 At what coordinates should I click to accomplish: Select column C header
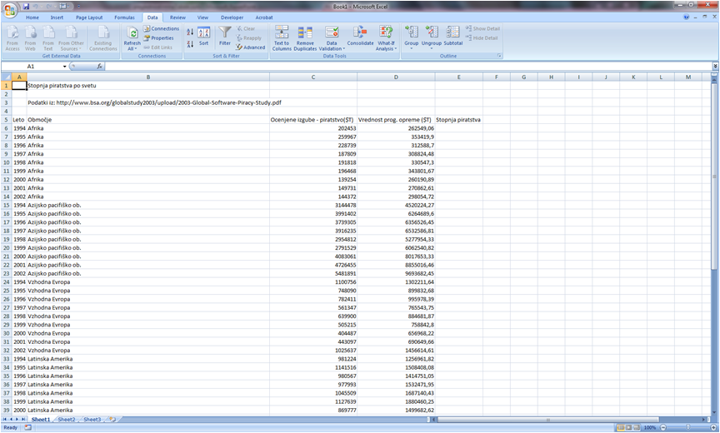pyautogui.click(x=313, y=77)
